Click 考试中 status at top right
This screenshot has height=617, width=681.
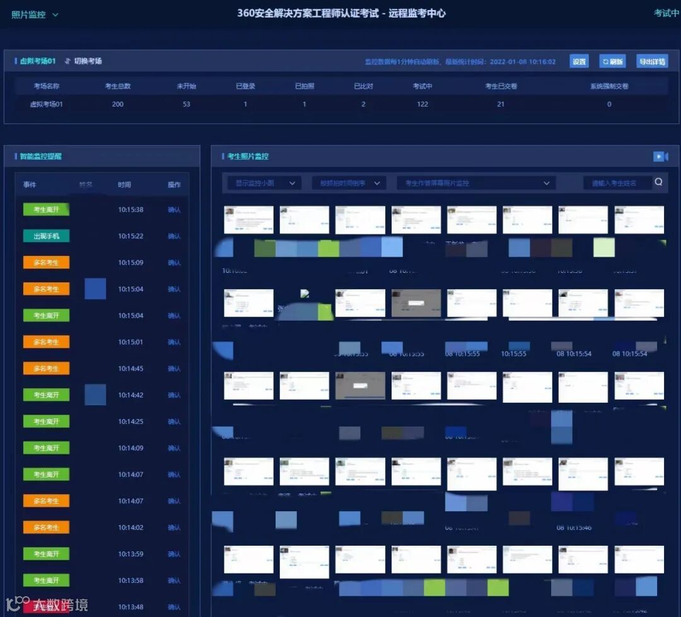tap(666, 13)
